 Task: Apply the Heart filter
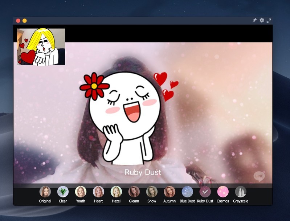[x=98, y=192]
